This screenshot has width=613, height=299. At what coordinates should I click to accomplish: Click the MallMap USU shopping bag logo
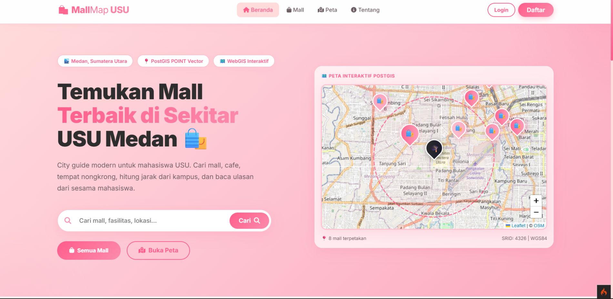tap(63, 10)
